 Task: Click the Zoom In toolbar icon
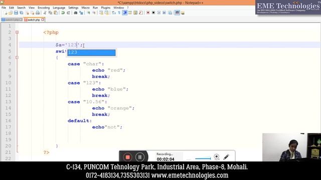point(88,13)
